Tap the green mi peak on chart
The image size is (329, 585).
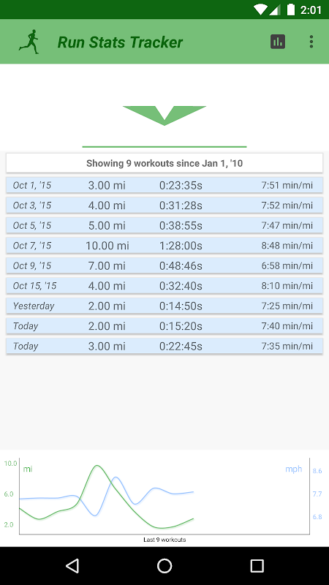97,466
